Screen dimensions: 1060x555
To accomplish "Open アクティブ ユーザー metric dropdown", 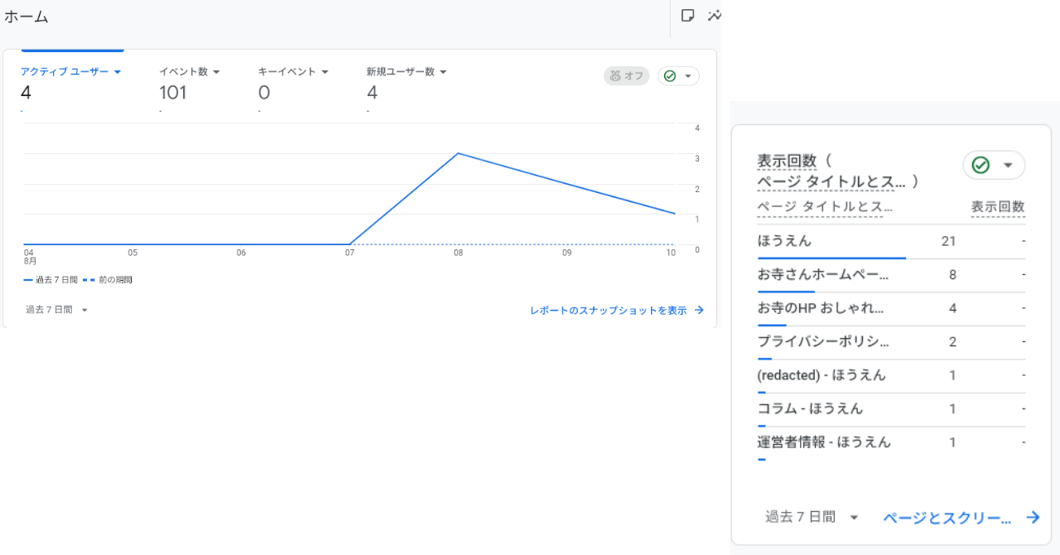I will [117, 72].
